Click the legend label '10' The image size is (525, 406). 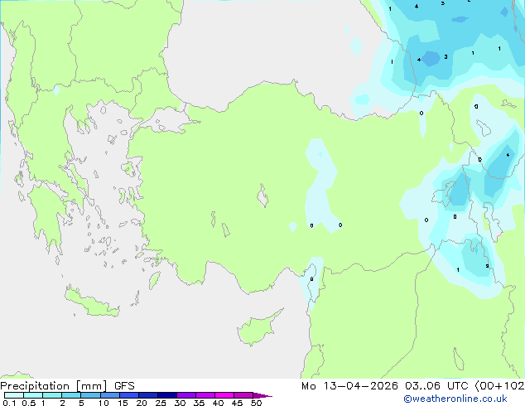click(104, 403)
